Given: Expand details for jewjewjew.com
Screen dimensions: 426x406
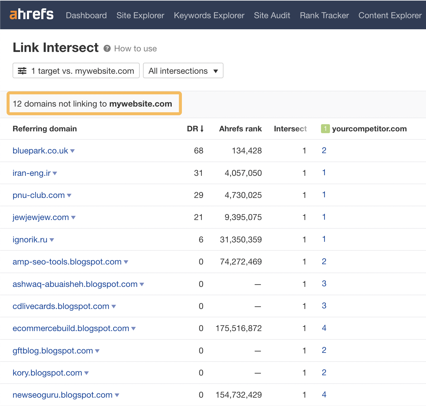Looking at the screenshot, I should click(74, 218).
